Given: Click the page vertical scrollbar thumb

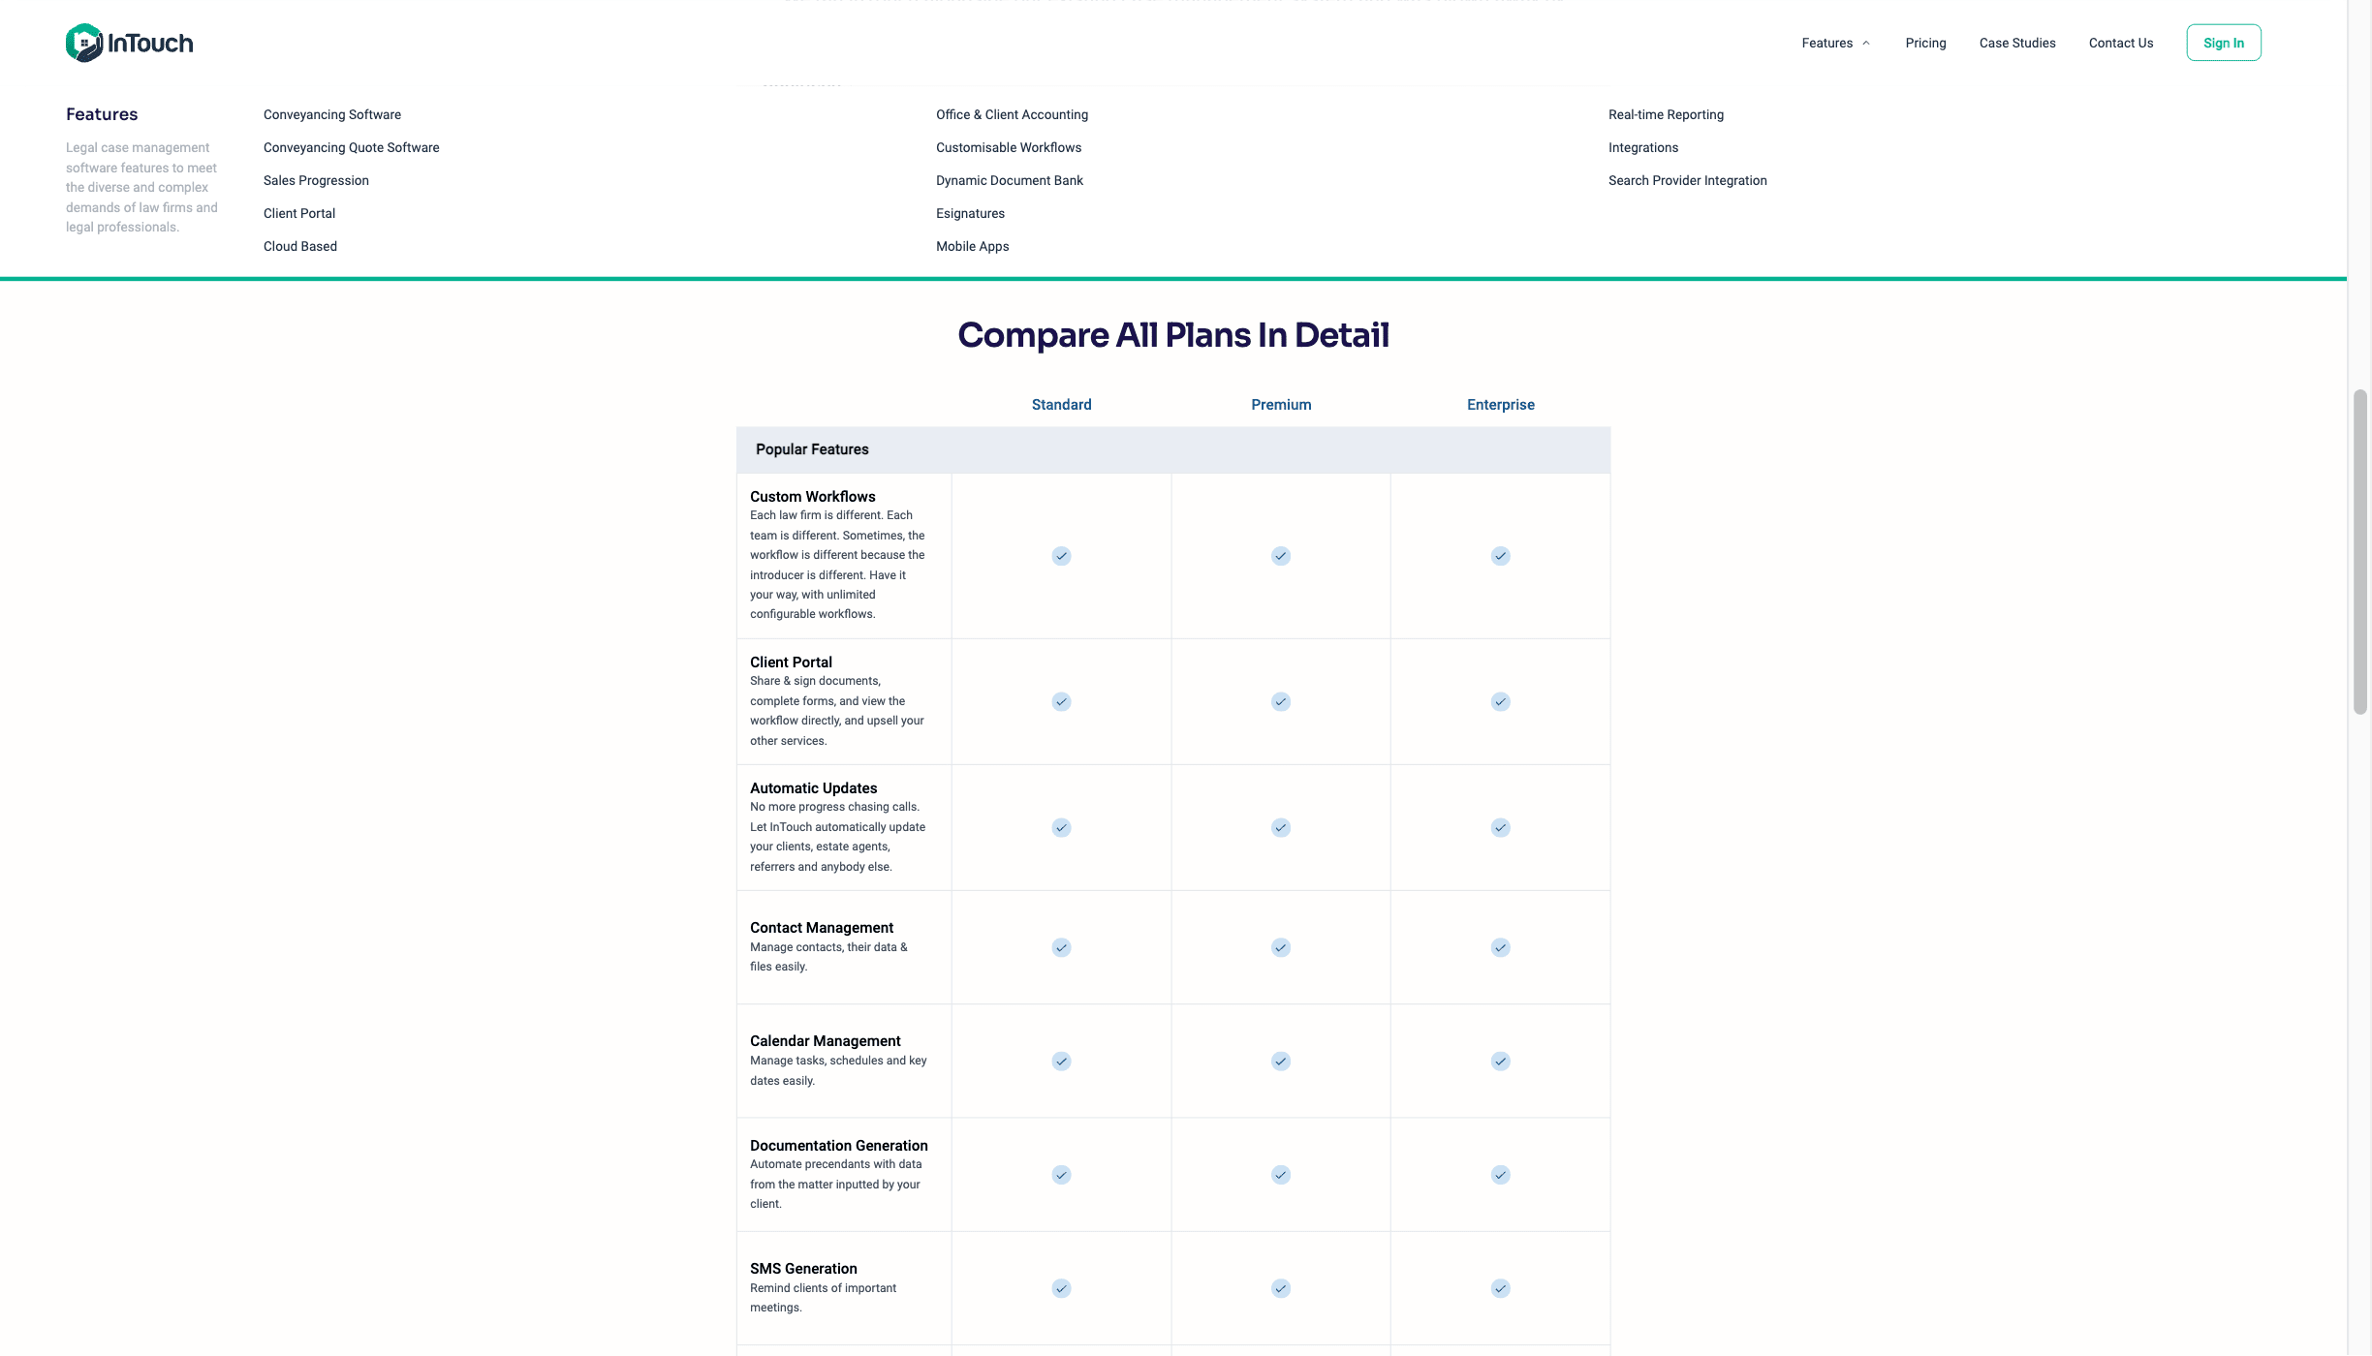Looking at the screenshot, I should pyautogui.click(x=2360, y=552).
